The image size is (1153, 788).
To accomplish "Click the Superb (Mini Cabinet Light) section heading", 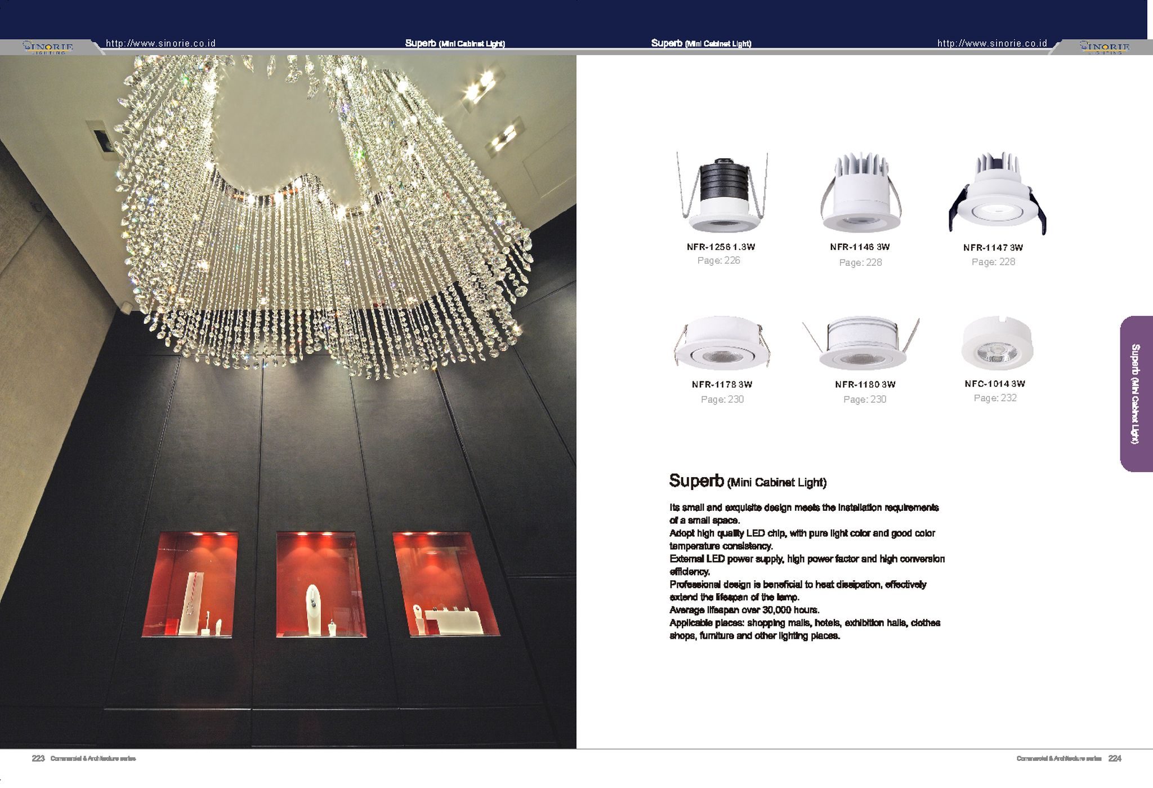I will tap(747, 482).
